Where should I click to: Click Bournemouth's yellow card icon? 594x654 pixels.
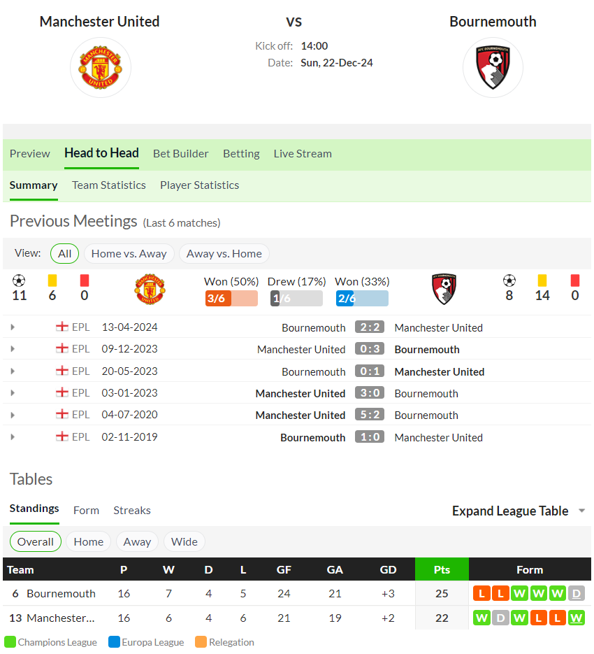coord(542,280)
